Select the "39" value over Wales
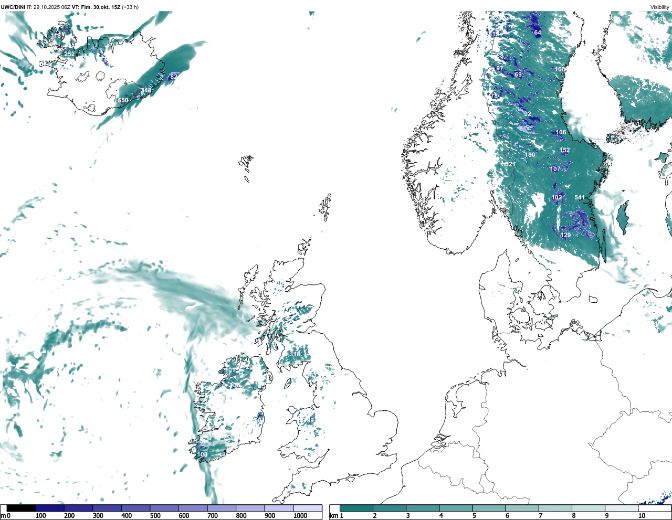Viewport: 672px width, 520px height. click(310, 420)
